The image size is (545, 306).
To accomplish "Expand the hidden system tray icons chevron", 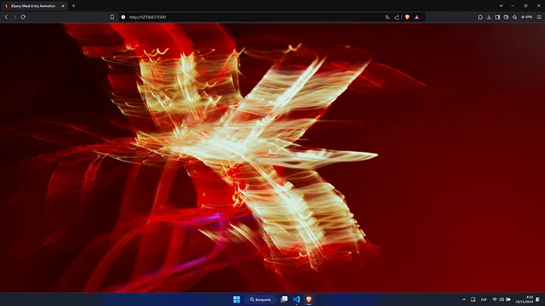I will tap(464, 299).
